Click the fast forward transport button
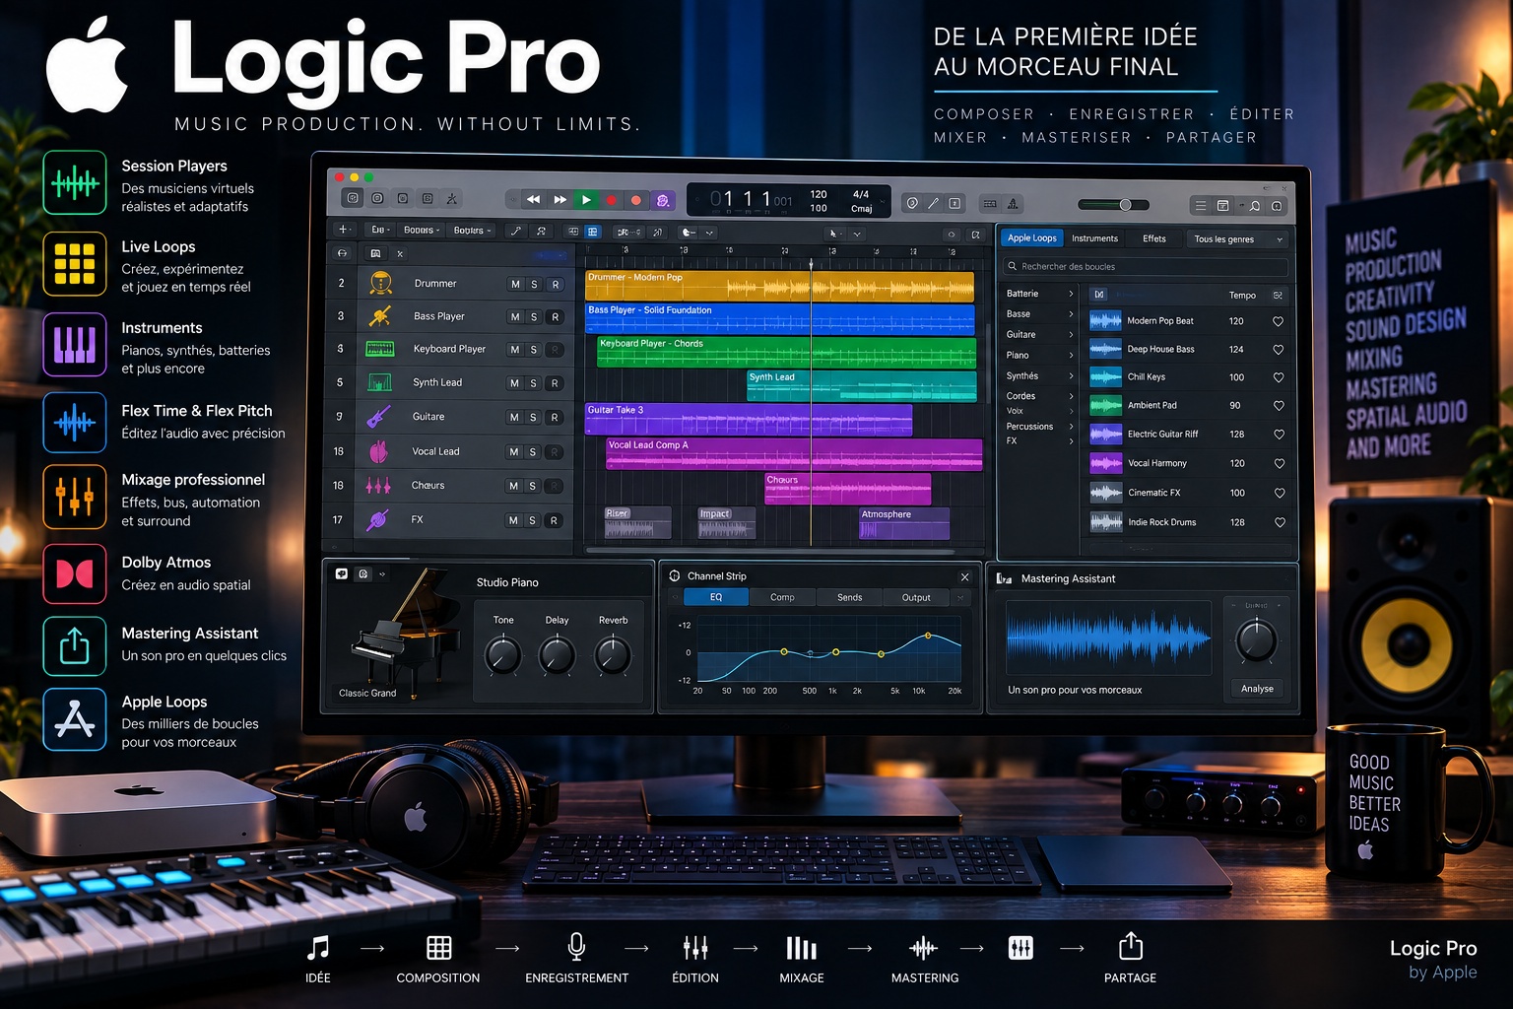Viewport: 1513px width, 1009px height. point(559,200)
